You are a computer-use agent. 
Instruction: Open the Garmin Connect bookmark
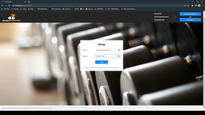tap(55, 9)
